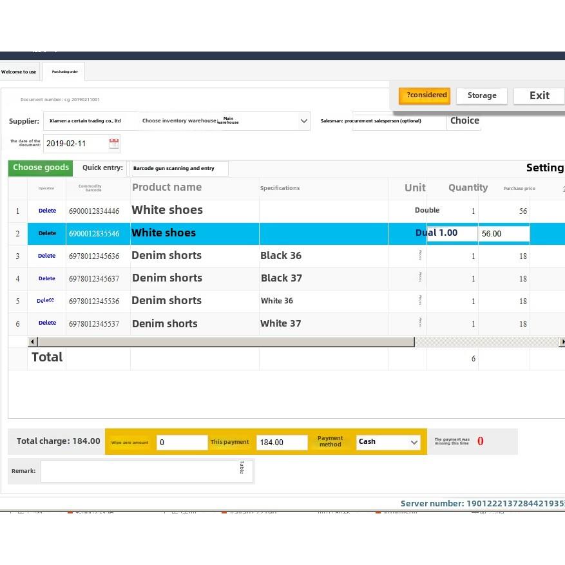Click the Total row label
Image resolution: width=565 pixels, height=565 pixels.
point(47,357)
